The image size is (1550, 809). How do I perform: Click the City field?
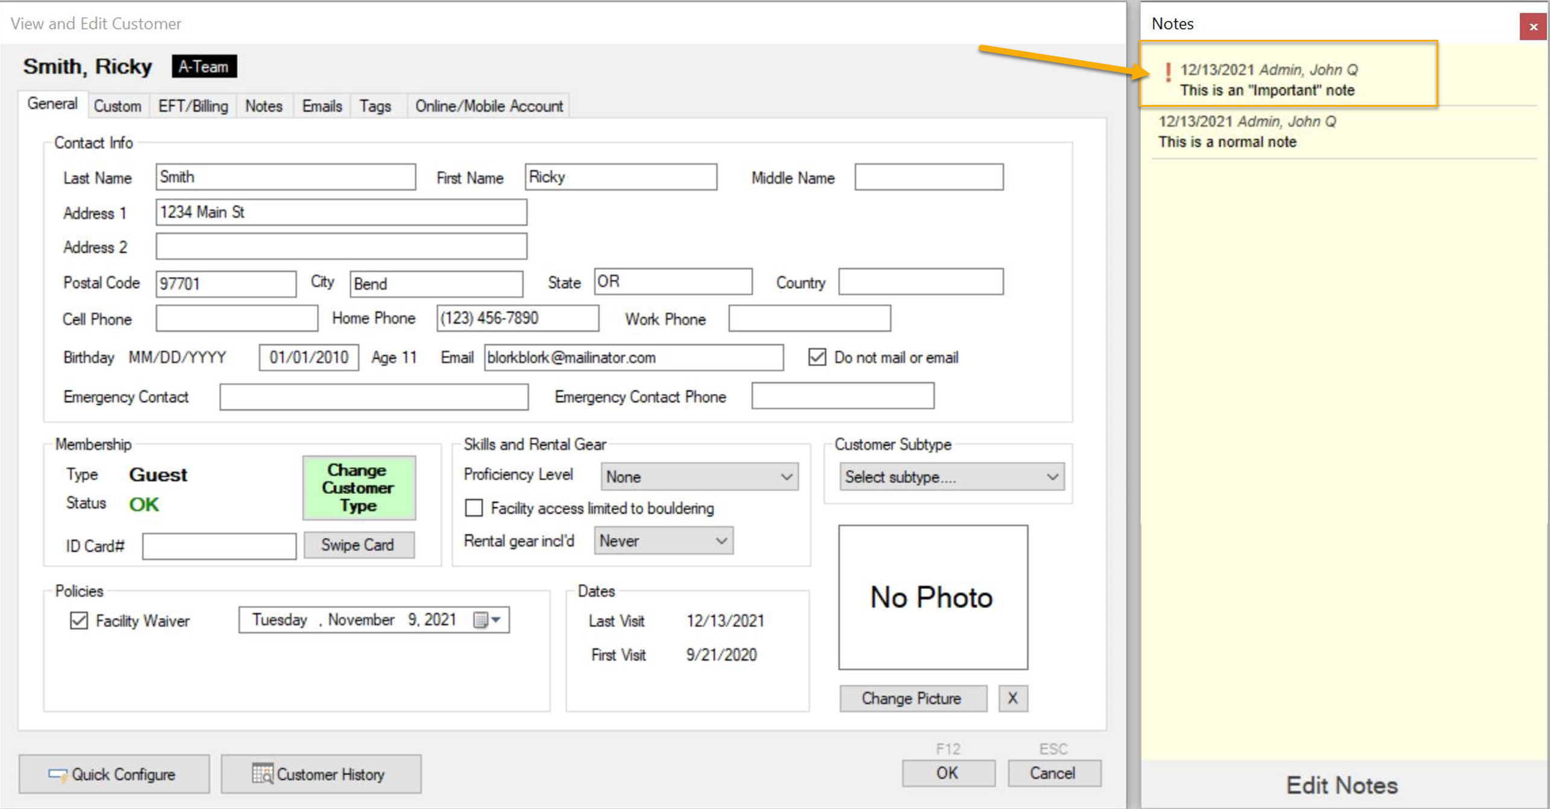pyautogui.click(x=436, y=284)
